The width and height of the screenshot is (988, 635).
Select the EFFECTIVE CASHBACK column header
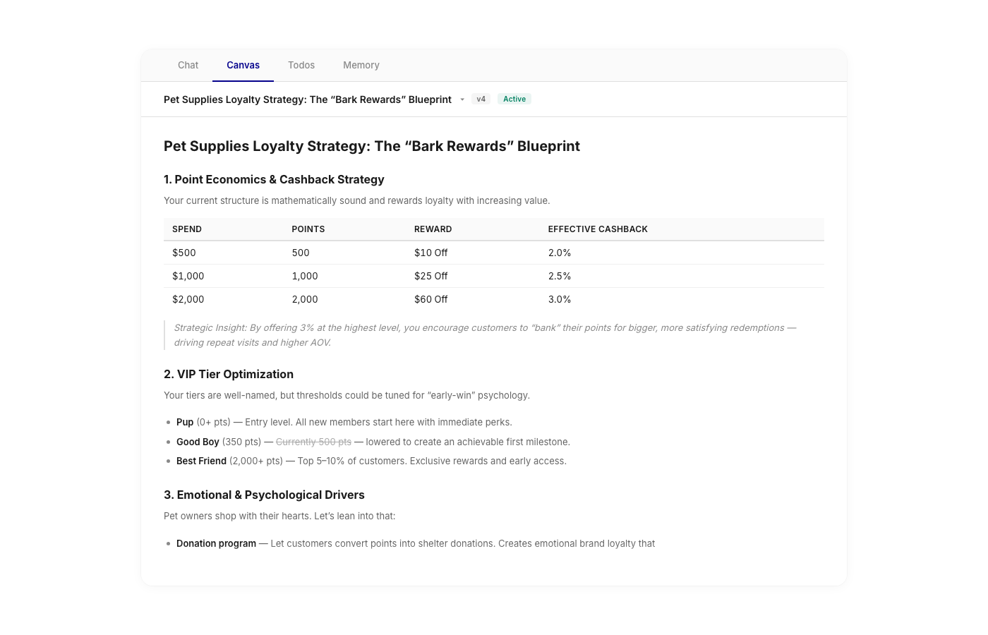click(598, 229)
